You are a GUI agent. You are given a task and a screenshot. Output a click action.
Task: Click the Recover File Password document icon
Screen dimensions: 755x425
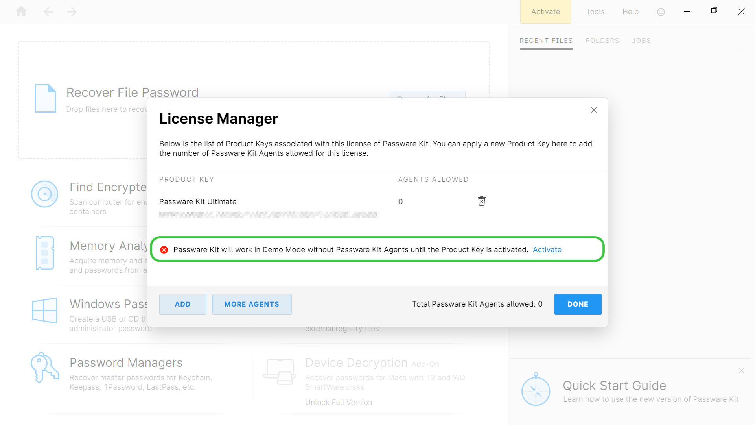pyautogui.click(x=45, y=98)
